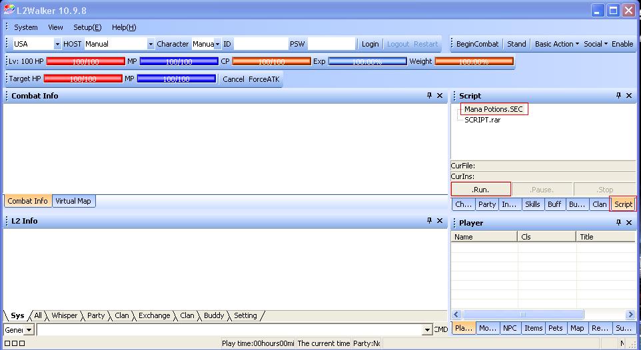Pin the Player panel
This screenshot has width=641, height=350.
(x=618, y=223)
